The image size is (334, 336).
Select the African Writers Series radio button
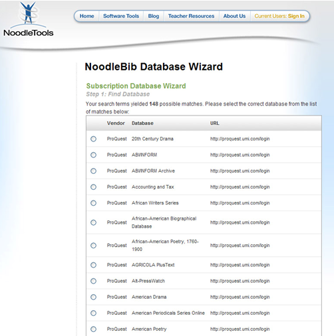(x=93, y=203)
